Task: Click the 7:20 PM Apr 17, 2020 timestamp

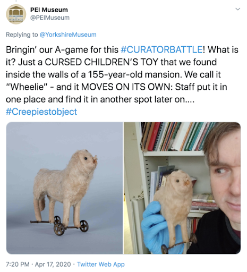Action: [x=38, y=264]
